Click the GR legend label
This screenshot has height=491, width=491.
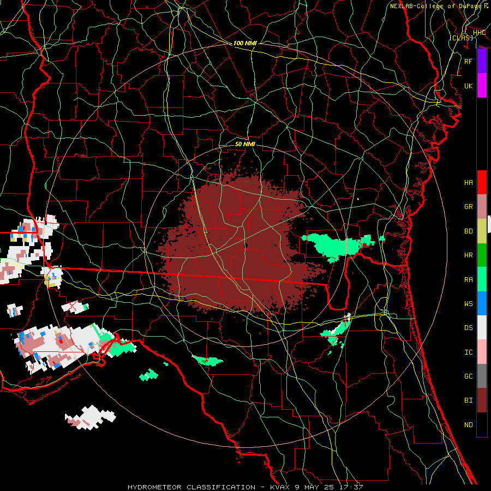(x=469, y=207)
